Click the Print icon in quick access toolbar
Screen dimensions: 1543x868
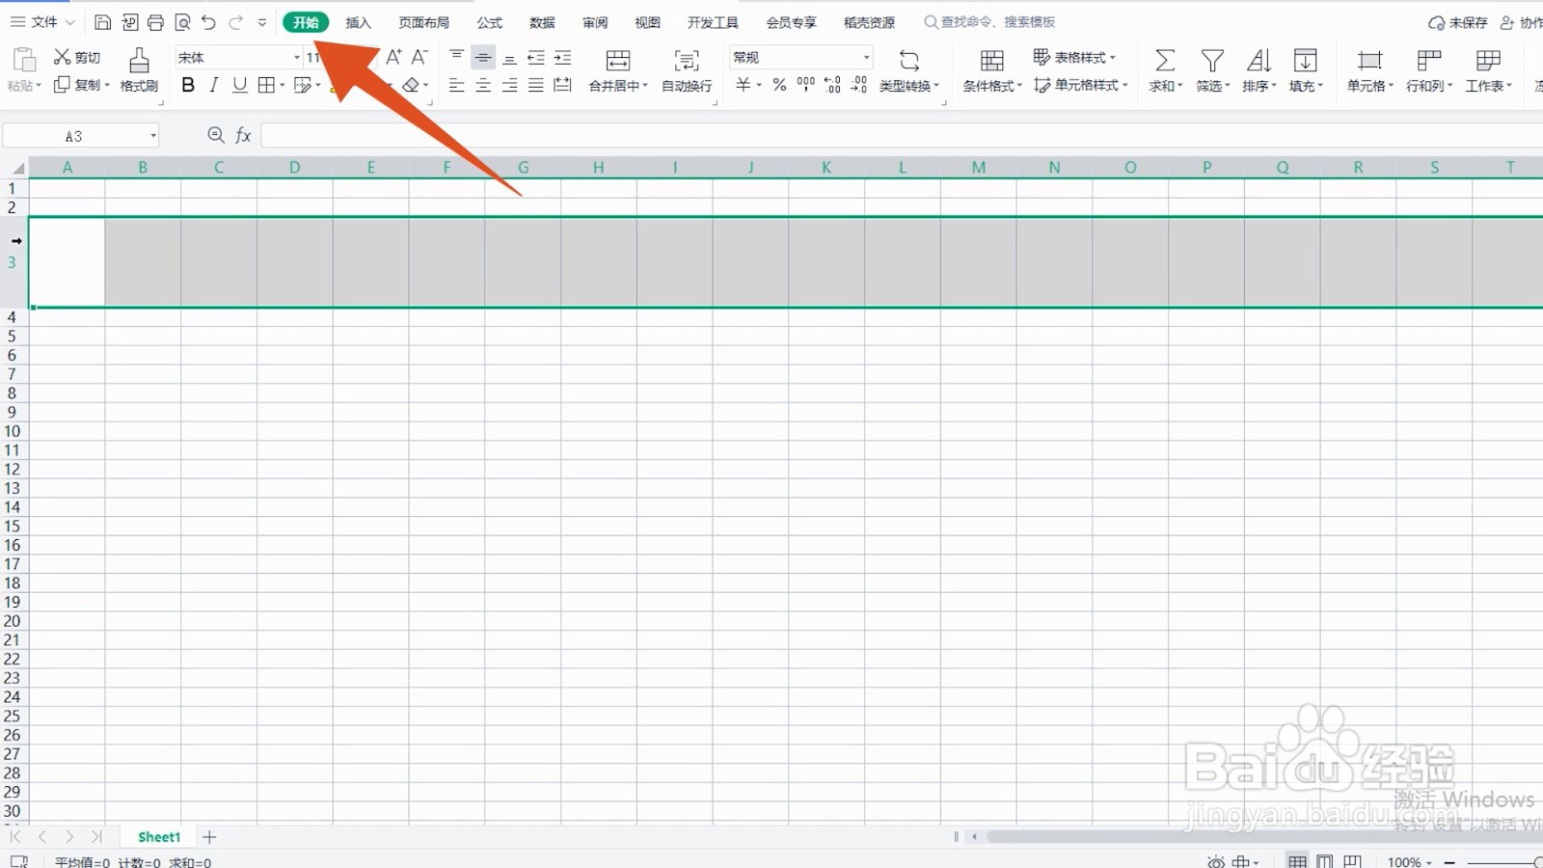tap(155, 22)
